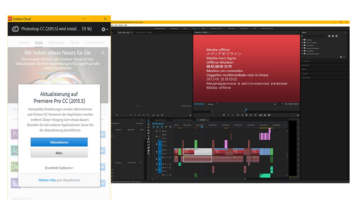The height and width of the screenshot is (200, 356).
Task: Click the blue Aktualisieren button
Action: 59,142
